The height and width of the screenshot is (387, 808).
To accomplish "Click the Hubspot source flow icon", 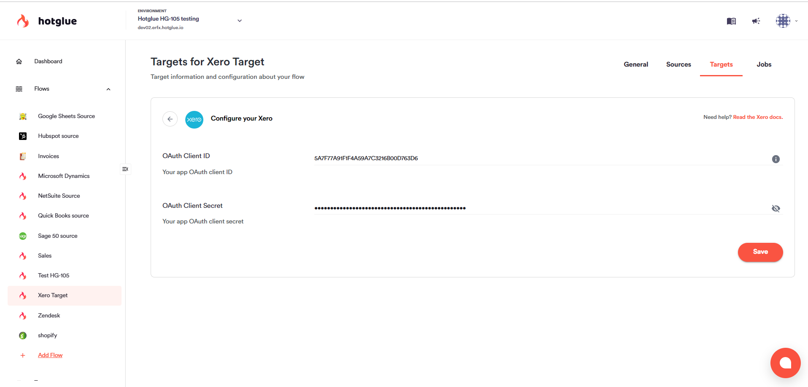I will 23,136.
